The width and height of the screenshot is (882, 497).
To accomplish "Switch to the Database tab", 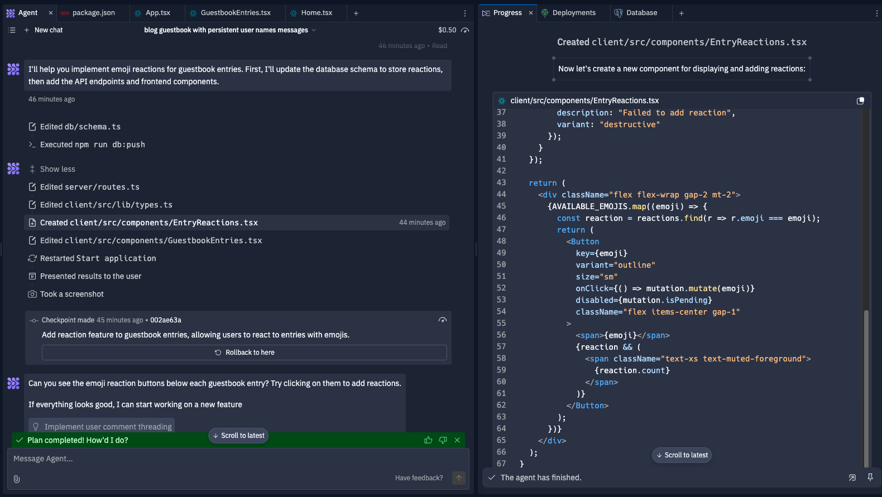I will click(636, 13).
